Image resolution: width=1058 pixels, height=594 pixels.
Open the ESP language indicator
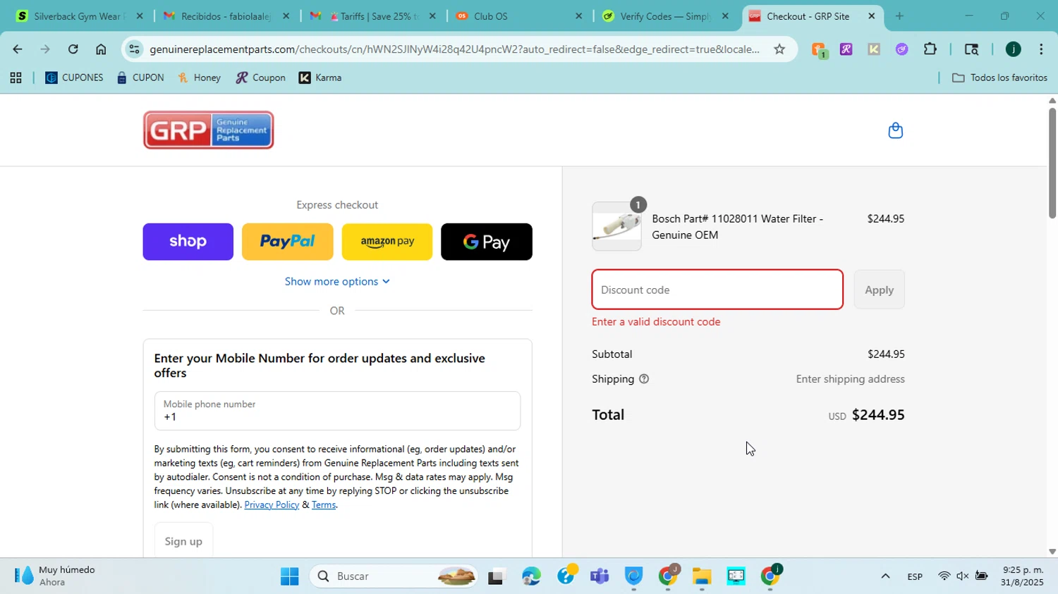coord(915,576)
